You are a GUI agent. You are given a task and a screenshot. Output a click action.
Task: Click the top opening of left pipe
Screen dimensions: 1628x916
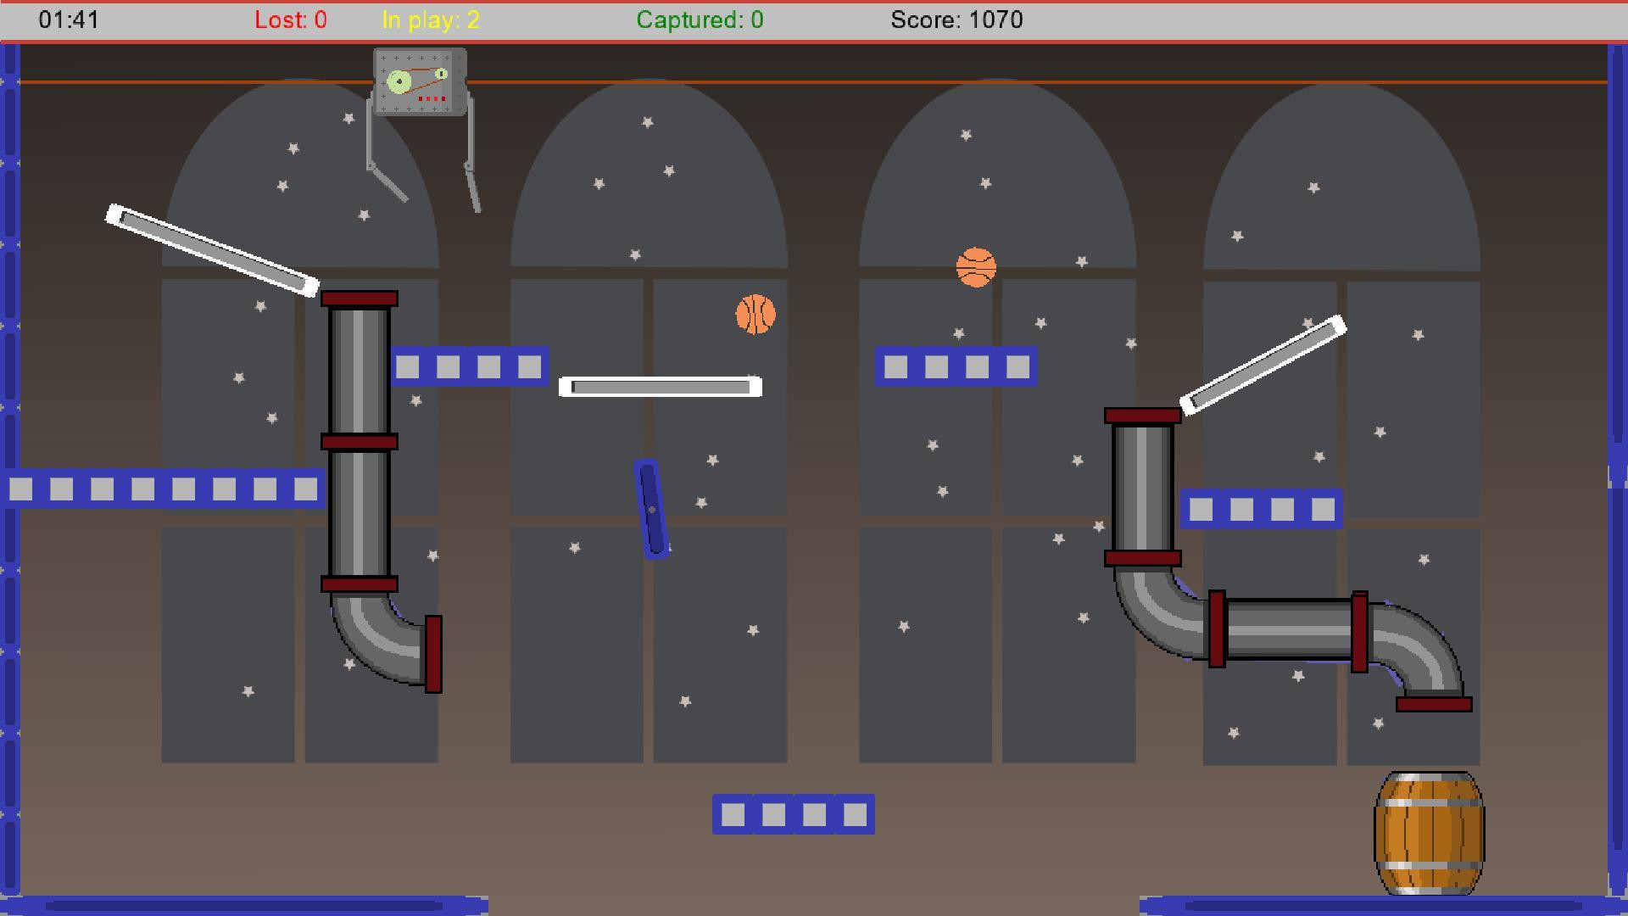pyautogui.click(x=360, y=299)
